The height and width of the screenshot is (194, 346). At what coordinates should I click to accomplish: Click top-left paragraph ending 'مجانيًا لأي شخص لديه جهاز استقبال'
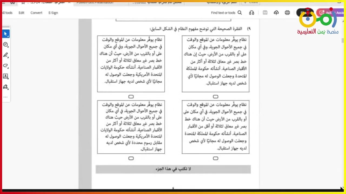pyautogui.click(x=131, y=64)
